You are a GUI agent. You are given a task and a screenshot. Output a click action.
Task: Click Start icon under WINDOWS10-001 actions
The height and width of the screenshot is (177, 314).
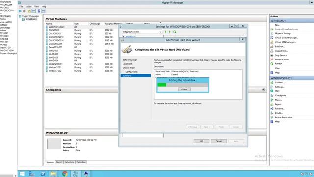pos(272,91)
